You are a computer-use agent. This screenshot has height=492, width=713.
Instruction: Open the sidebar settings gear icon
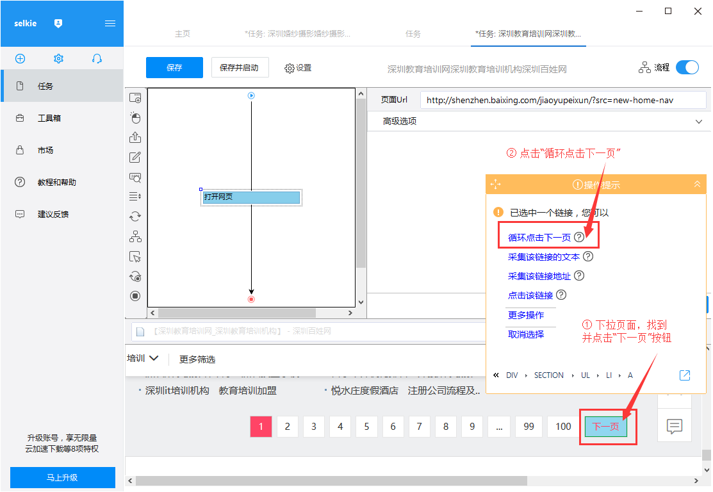pyautogui.click(x=59, y=59)
